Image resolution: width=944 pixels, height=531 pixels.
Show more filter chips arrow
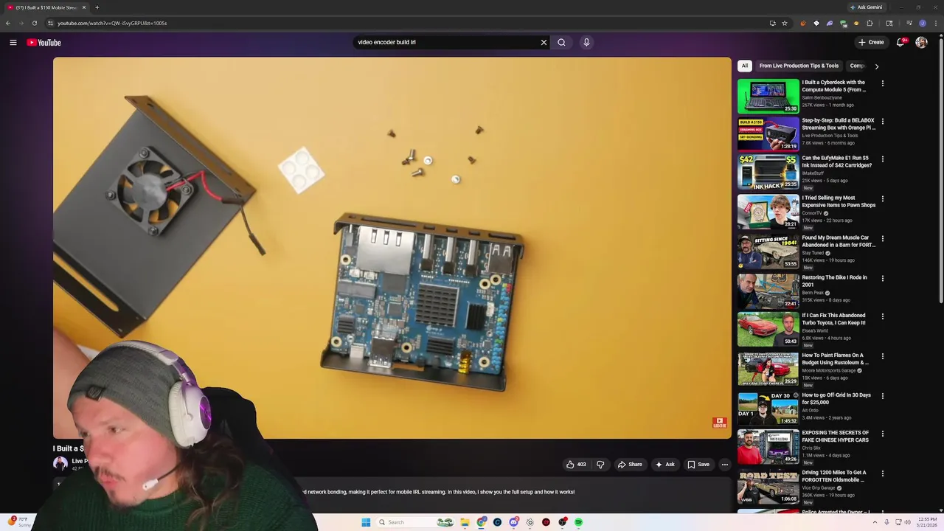click(876, 66)
